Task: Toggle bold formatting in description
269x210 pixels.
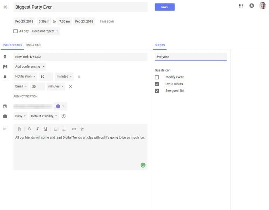Action: click(30, 129)
